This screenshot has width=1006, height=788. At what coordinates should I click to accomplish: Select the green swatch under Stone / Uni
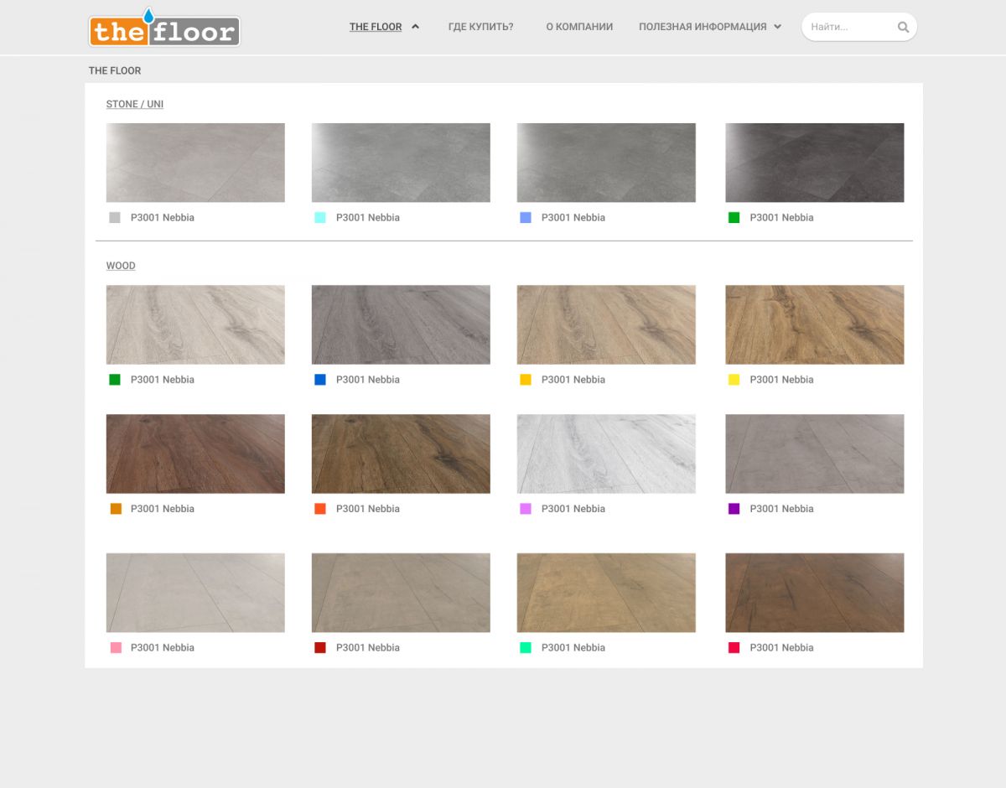click(734, 218)
